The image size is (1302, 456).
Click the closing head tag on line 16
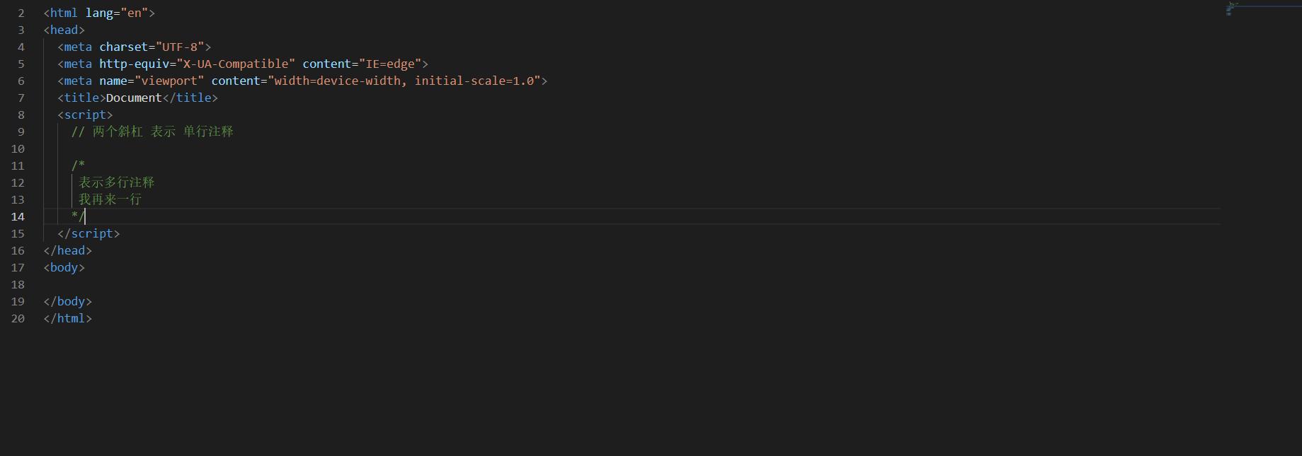click(67, 250)
